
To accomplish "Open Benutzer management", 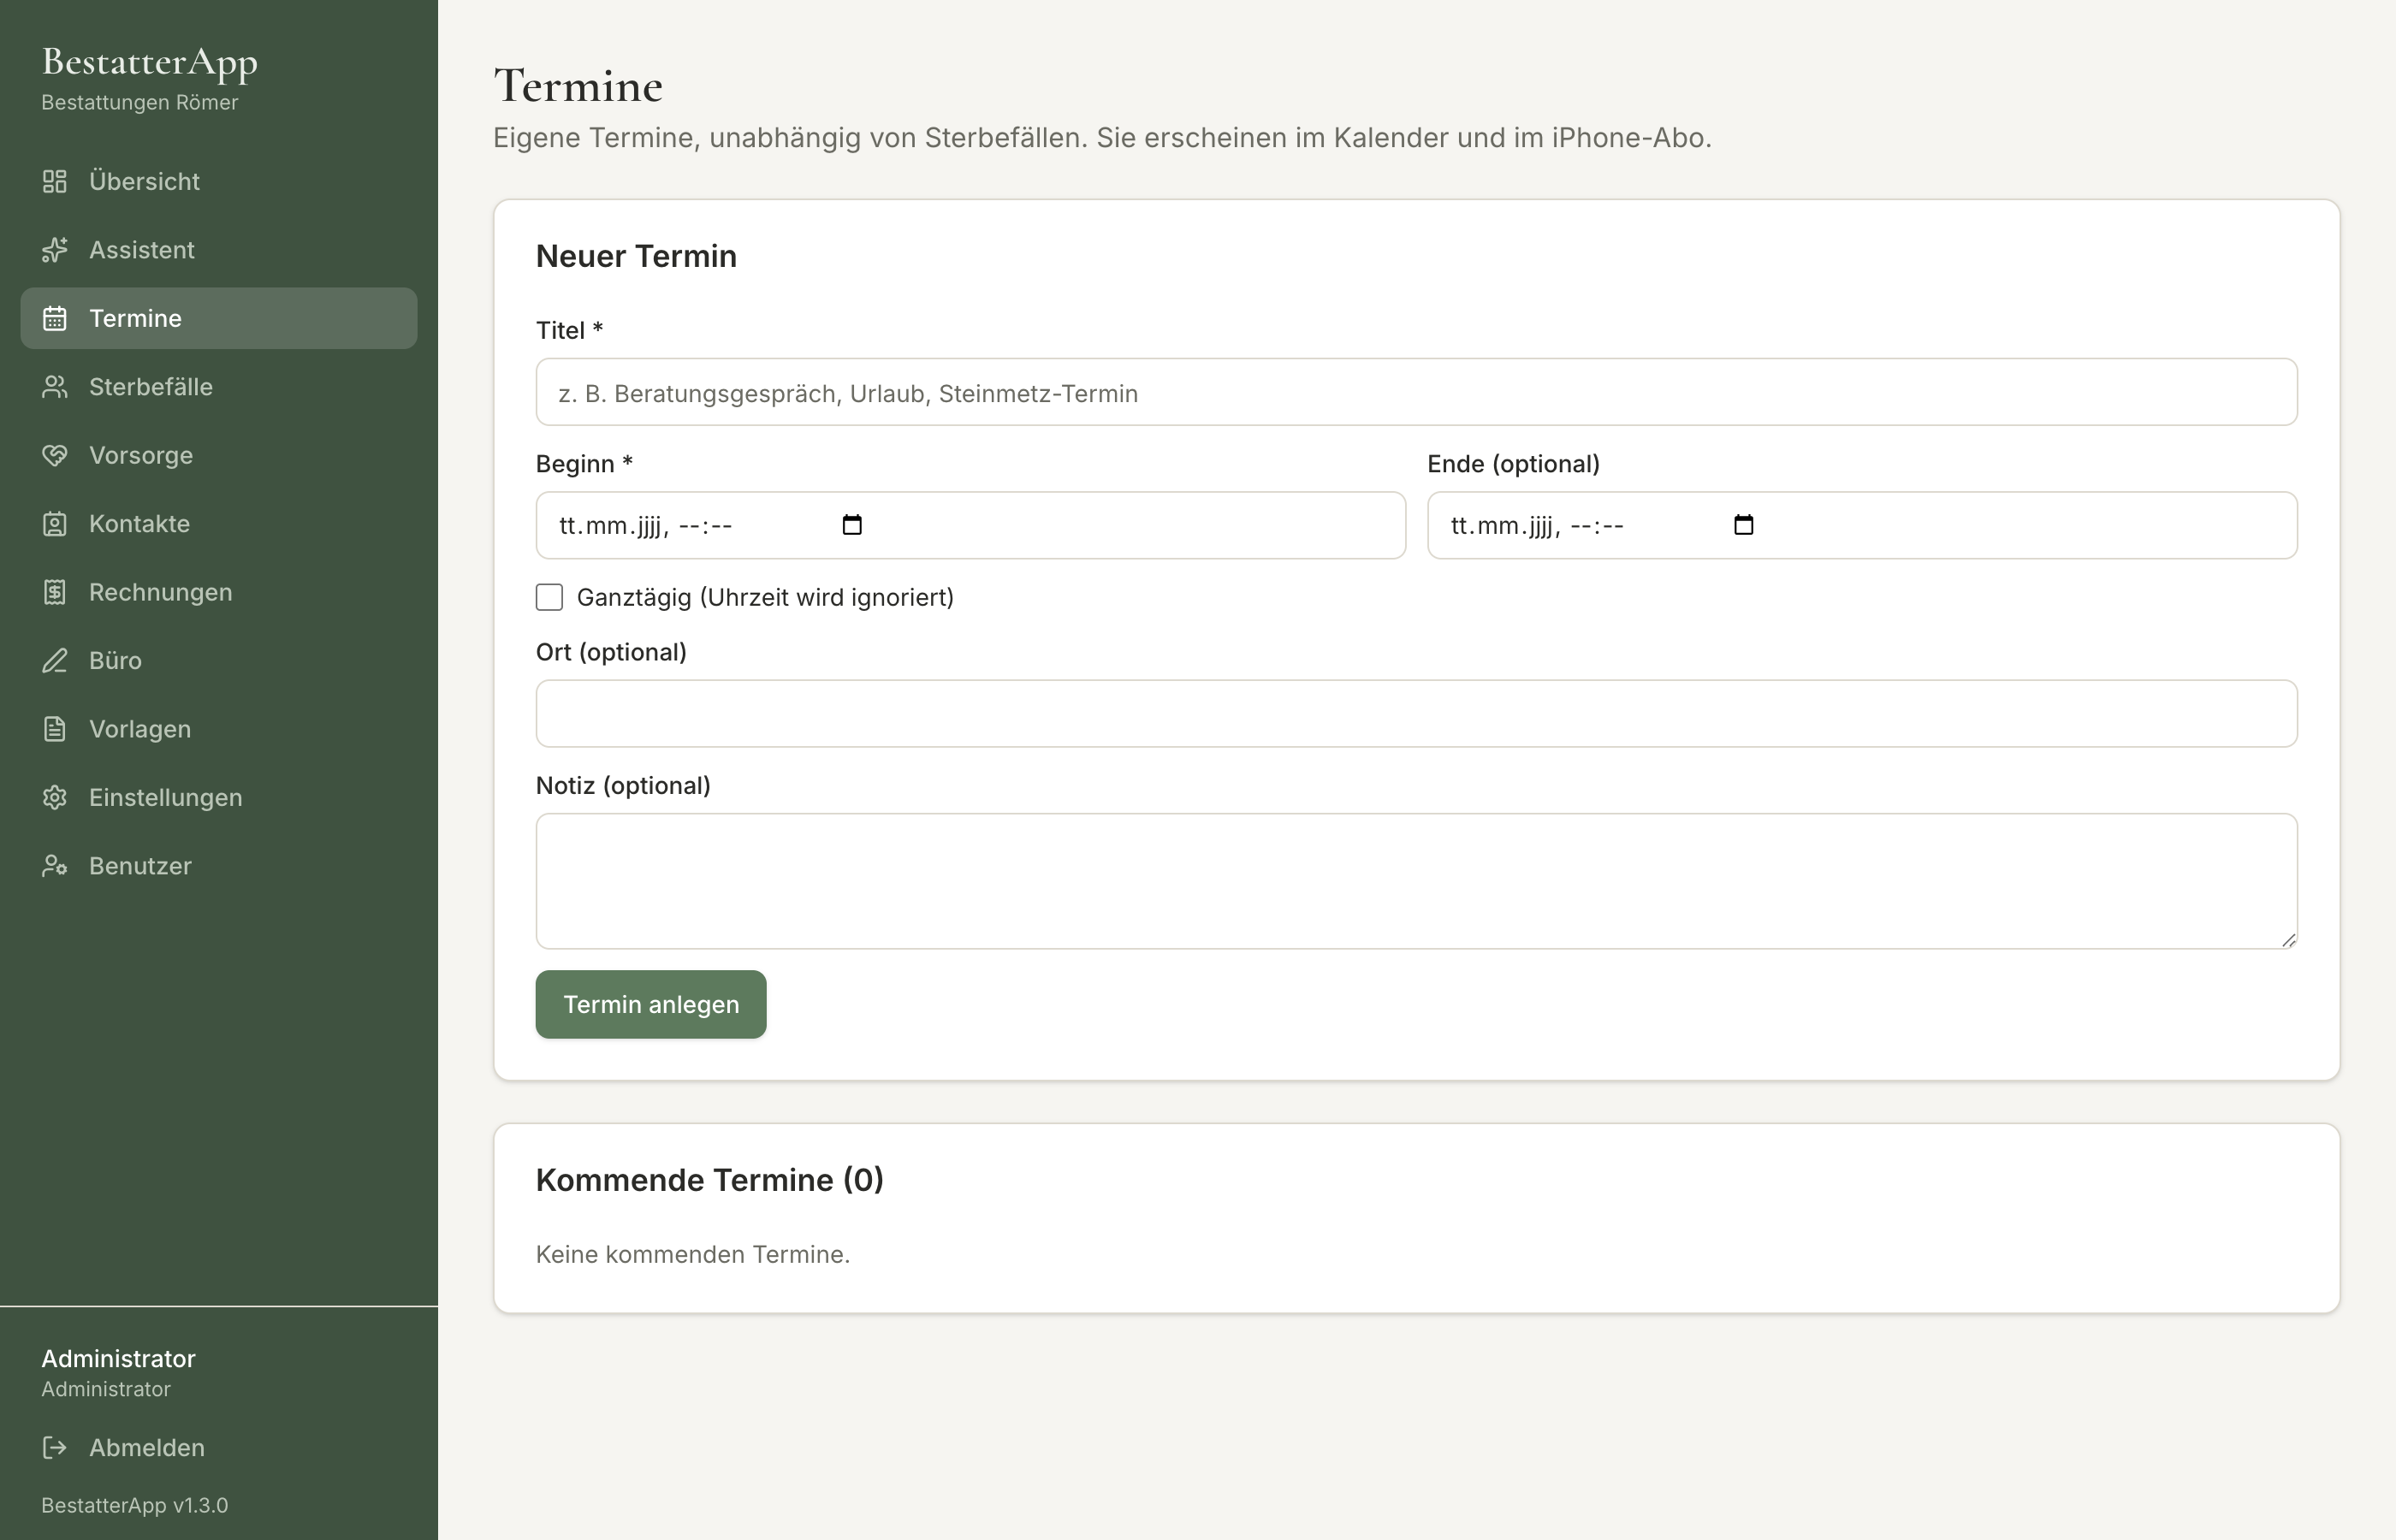I will (x=219, y=866).
